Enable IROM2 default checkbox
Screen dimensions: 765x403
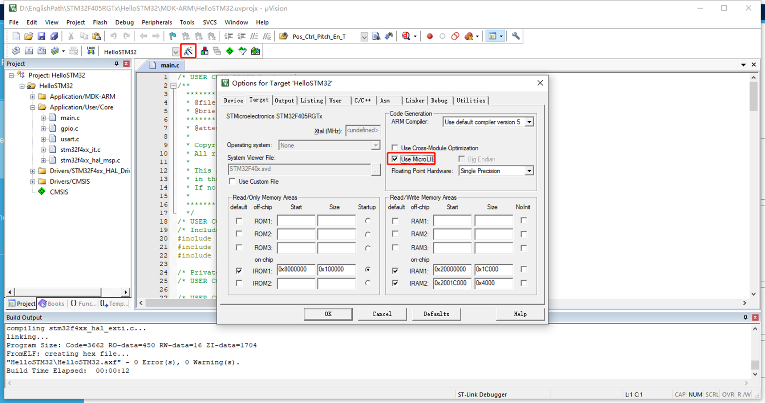click(x=239, y=283)
